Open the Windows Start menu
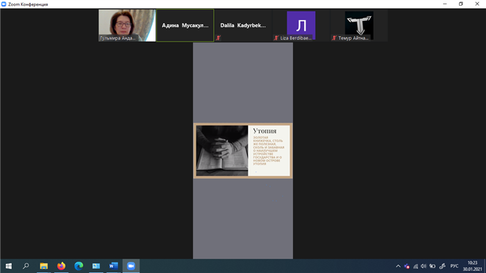486x273 pixels. (8, 266)
